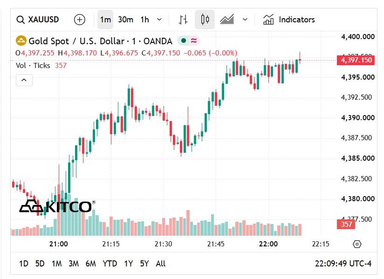The image size is (384, 279).
Task: Click the 4,385.000 price axis label
Action: click(x=358, y=158)
